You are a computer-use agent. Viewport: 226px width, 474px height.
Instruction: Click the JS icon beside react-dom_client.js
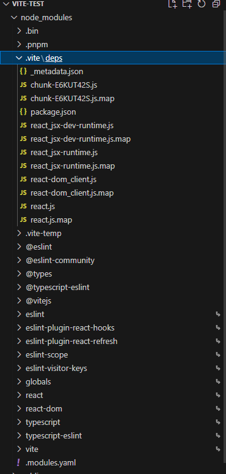tap(23, 179)
